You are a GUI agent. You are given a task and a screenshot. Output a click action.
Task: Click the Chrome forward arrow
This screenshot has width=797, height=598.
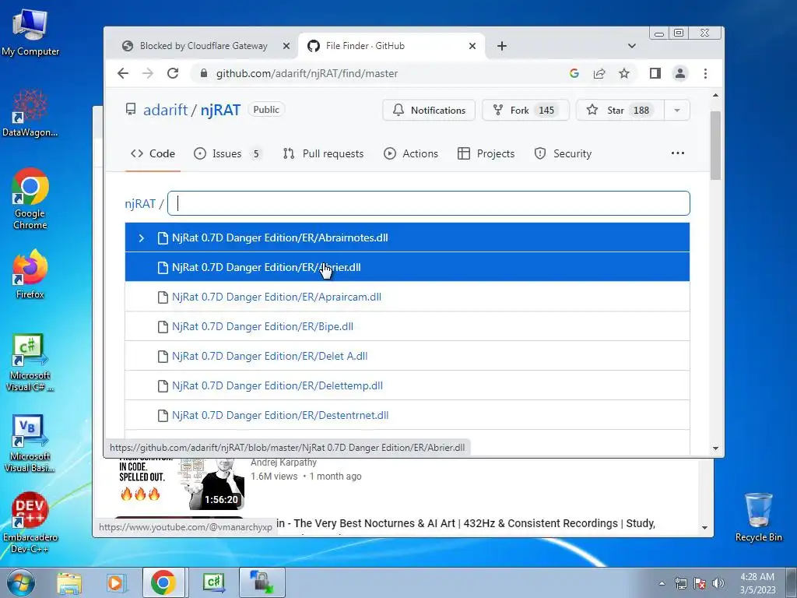147,73
